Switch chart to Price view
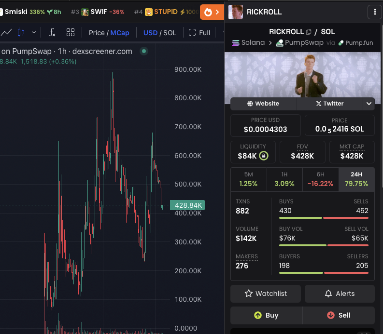Viewport: 383px width, 334px height. coord(97,33)
